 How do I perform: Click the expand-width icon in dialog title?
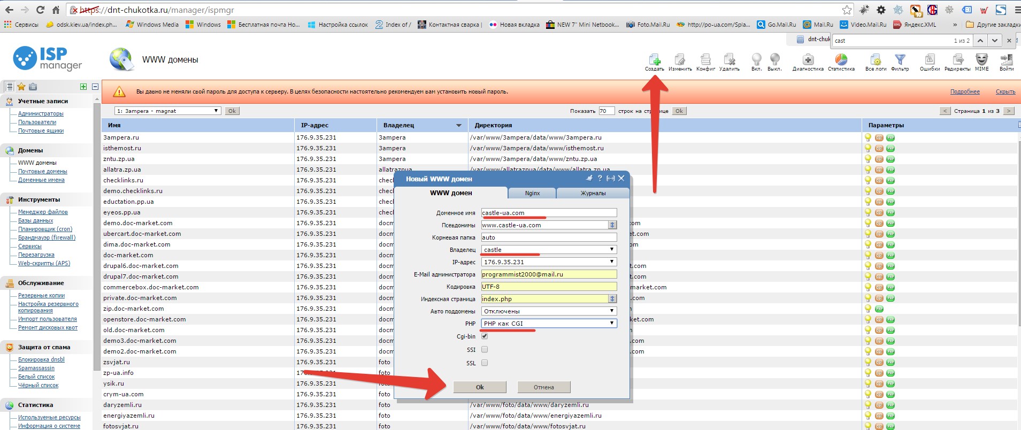[610, 179]
